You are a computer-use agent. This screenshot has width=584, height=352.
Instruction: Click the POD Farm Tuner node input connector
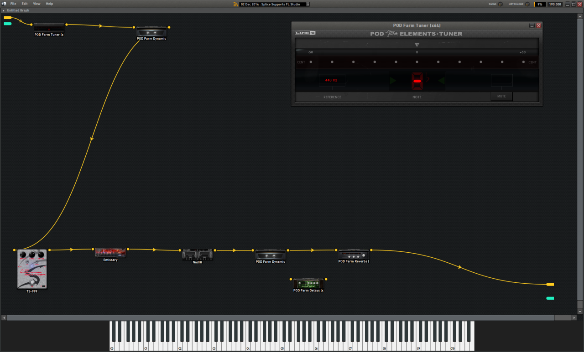[x=31, y=25]
